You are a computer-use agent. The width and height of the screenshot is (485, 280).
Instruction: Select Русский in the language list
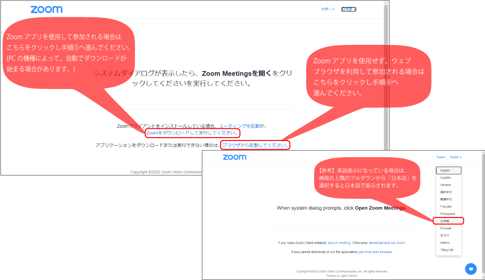click(448, 228)
